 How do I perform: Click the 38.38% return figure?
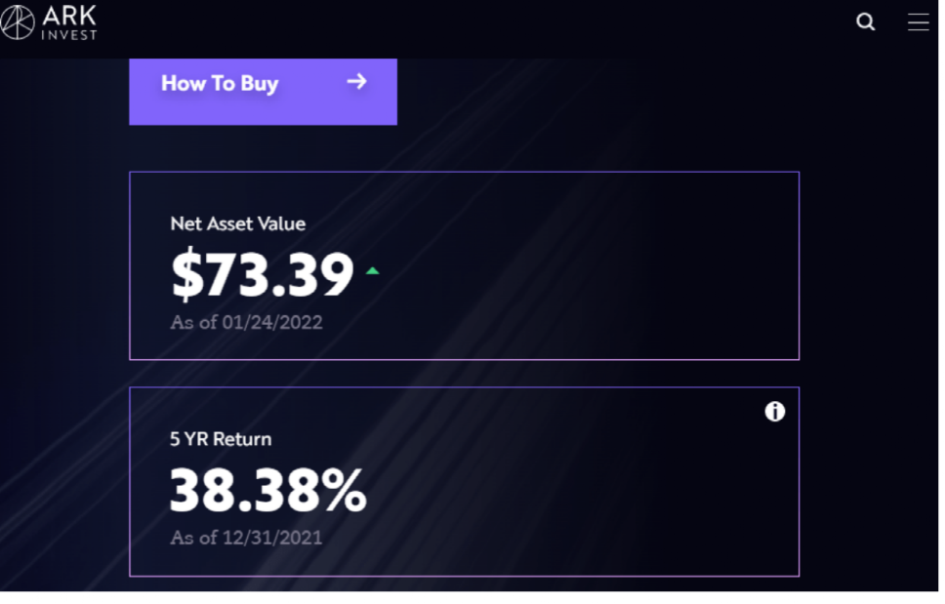[267, 491]
